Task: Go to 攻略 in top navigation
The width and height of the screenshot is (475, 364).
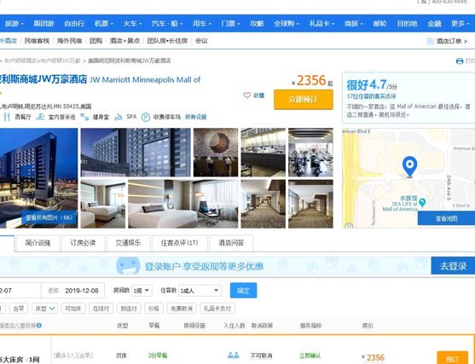Action: [257, 24]
